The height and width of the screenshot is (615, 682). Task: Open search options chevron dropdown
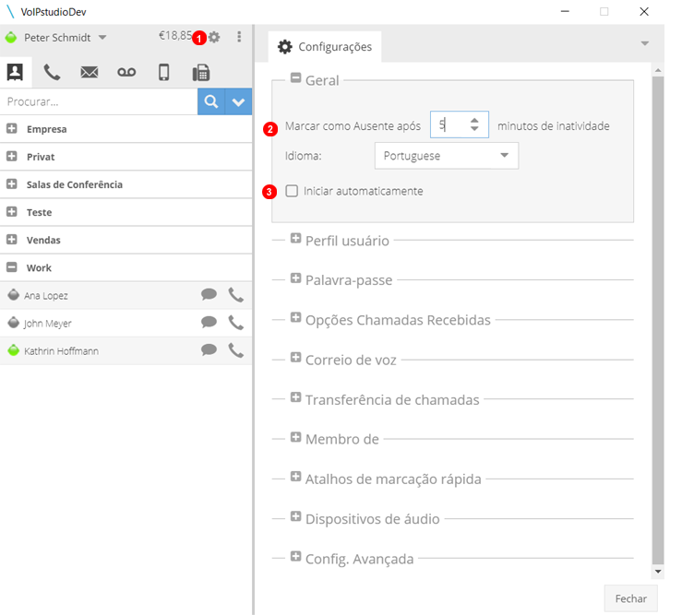[238, 101]
